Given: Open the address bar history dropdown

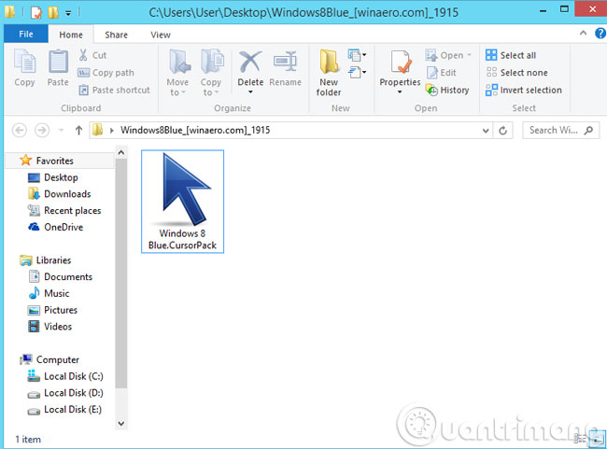Looking at the screenshot, I should click(486, 131).
